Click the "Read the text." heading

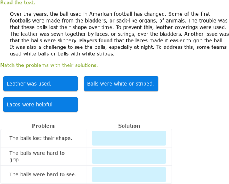[x=18, y=3]
